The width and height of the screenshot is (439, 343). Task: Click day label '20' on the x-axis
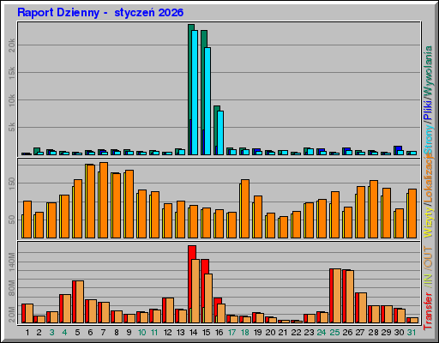[270, 333]
